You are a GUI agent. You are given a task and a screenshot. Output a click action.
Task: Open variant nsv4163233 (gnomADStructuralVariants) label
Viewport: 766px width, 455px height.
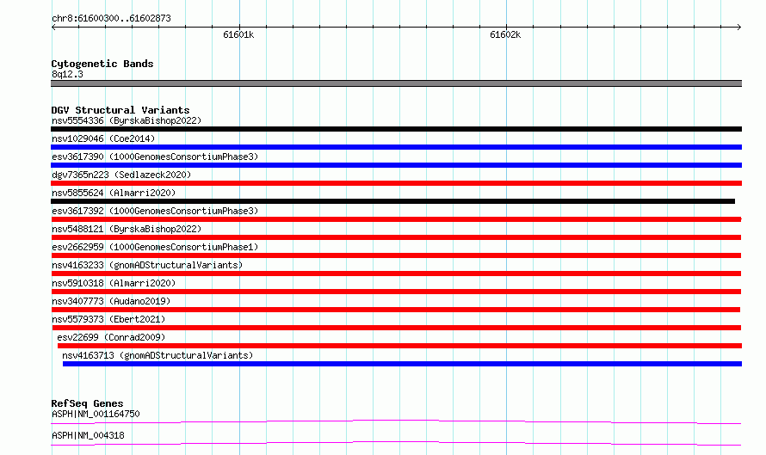pos(147,265)
